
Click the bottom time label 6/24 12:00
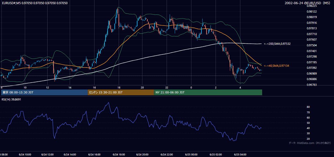pyautogui.click(x=48, y=154)
